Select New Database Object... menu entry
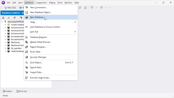174x98 pixels. click(51, 12)
